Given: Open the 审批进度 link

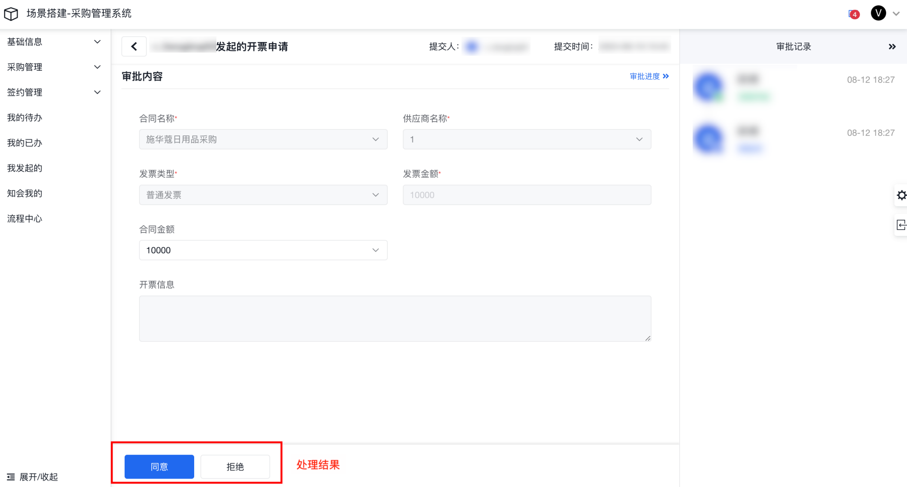Looking at the screenshot, I should click(x=649, y=76).
